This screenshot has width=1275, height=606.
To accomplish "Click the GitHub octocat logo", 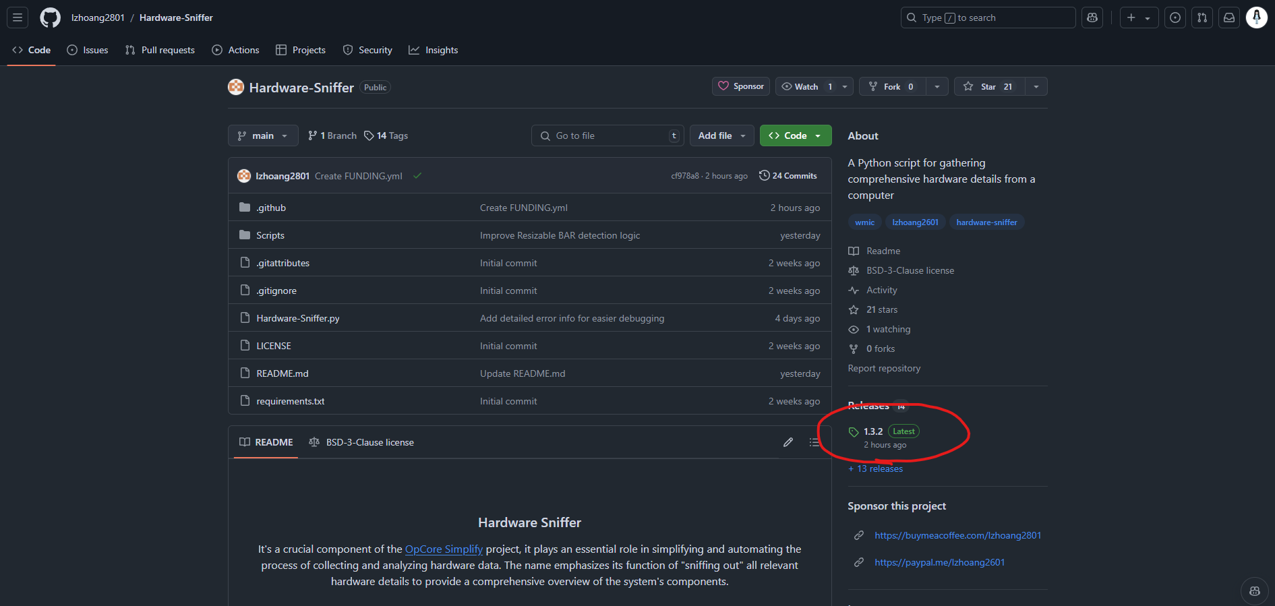I will point(50,18).
